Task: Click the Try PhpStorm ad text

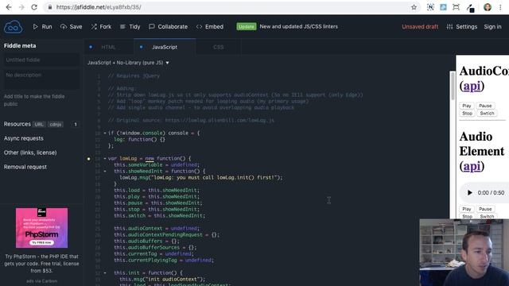Action: point(41,263)
